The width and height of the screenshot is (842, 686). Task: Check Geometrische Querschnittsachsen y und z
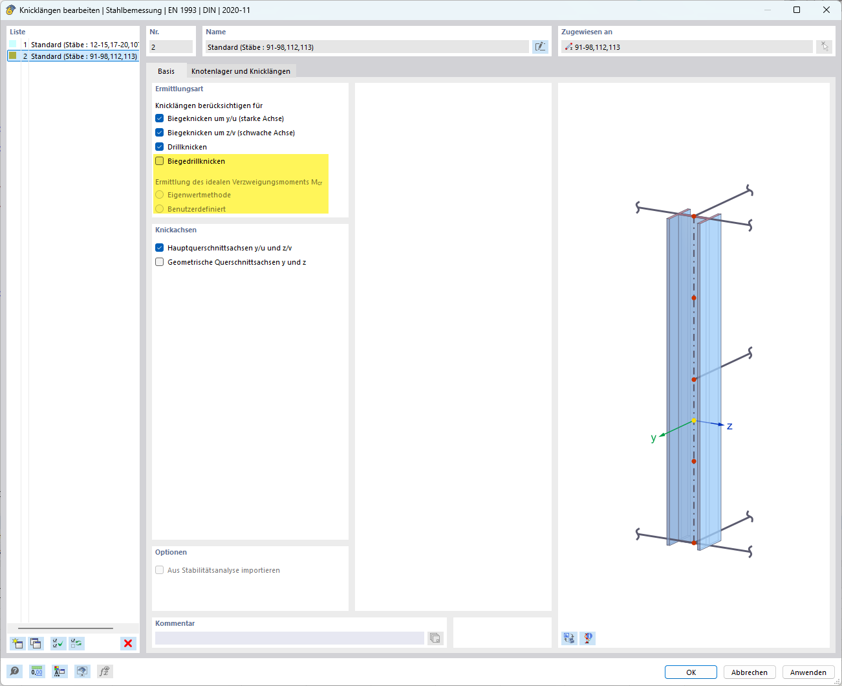click(160, 262)
